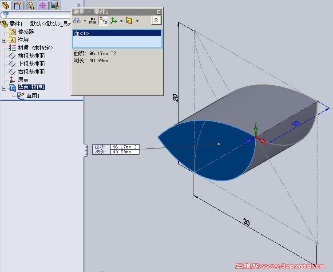Open the DimXpertManager tab
The image size is (333, 272).
coord(43,5)
